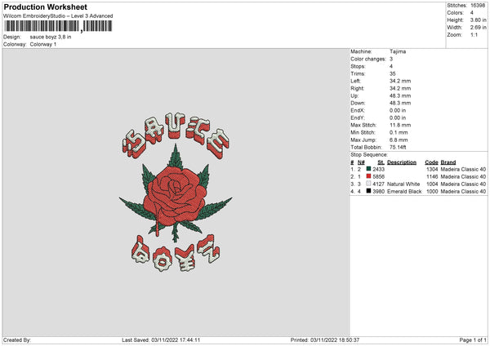Viewport: 490px width, 346px height.
Task: Click the 'Stop Sequence:' heading
Action: (x=369, y=154)
